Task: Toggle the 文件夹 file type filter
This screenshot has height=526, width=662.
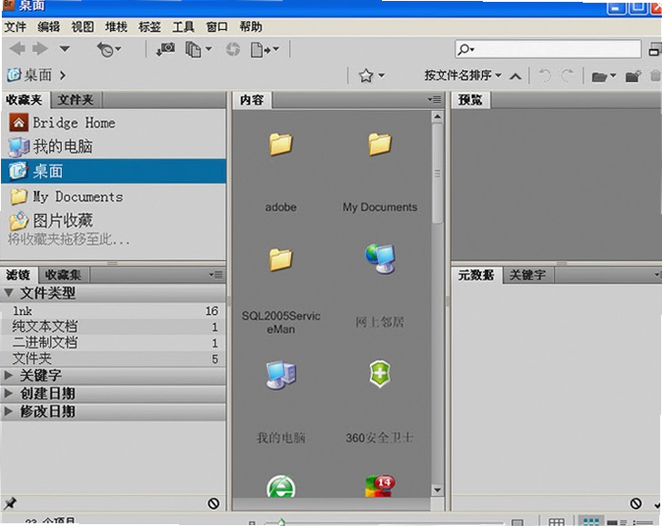Action: (113, 359)
